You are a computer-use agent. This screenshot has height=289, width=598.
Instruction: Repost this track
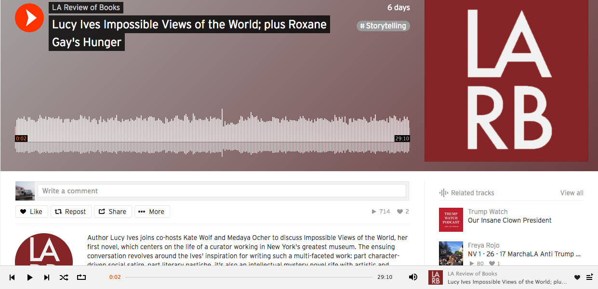tap(70, 212)
